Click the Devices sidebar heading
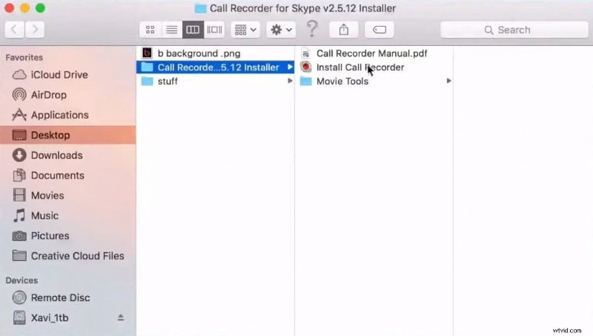This screenshot has width=593, height=336. (x=21, y=280)
